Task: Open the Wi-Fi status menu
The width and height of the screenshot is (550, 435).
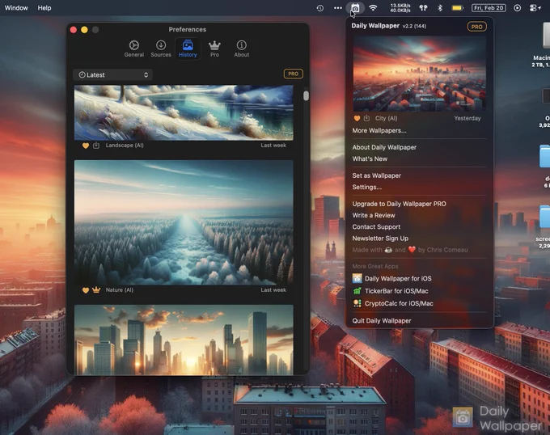Action: pos(373,8)
